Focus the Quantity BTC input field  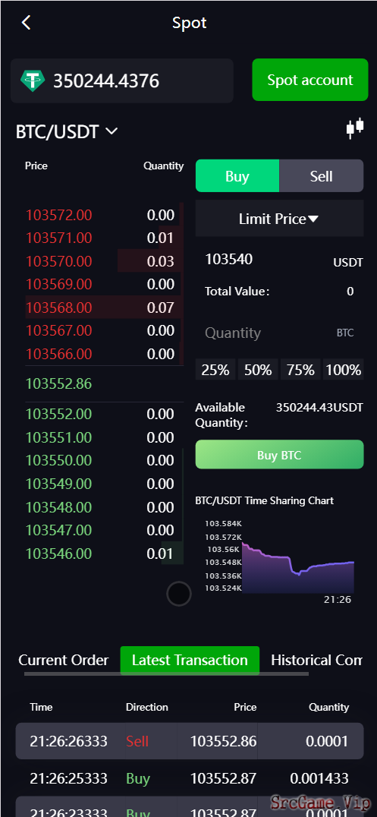pyautogui.click(x=279, y=333)
